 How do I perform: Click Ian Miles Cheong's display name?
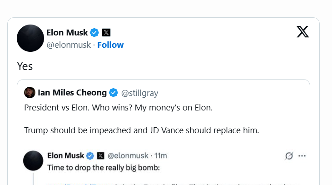click(x=72, y=93)
